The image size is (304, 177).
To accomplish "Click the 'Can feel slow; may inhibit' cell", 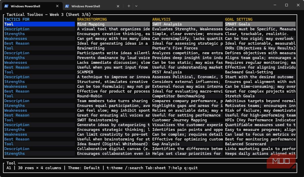I will pyautogui.click(x=114, y=110).
